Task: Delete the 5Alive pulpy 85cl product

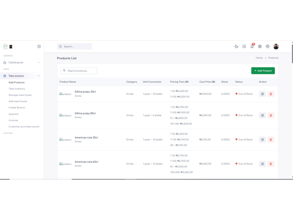Action: (x=271, y=115)
